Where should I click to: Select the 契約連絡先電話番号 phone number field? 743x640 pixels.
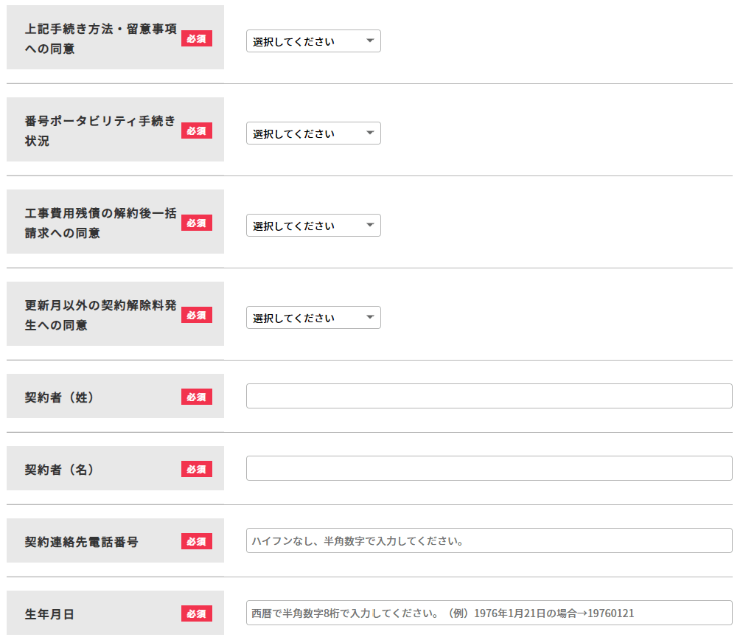click(489, 540)
